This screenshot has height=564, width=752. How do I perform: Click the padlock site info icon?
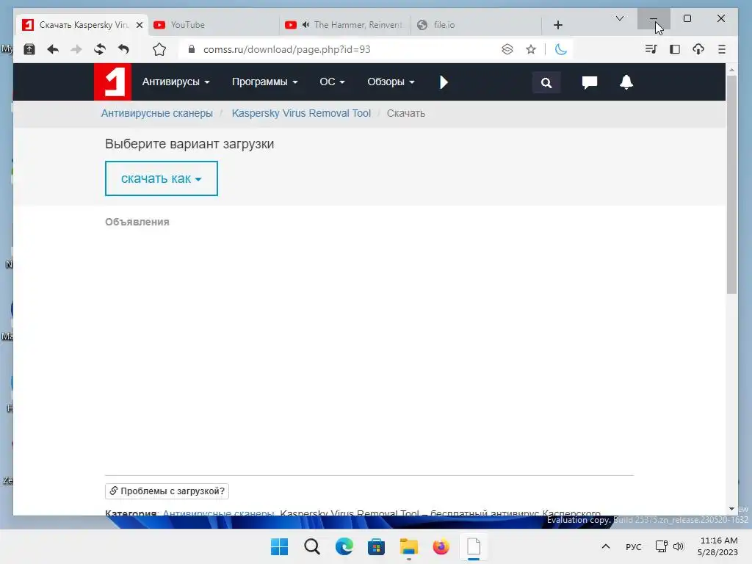(x=192, y=49)
